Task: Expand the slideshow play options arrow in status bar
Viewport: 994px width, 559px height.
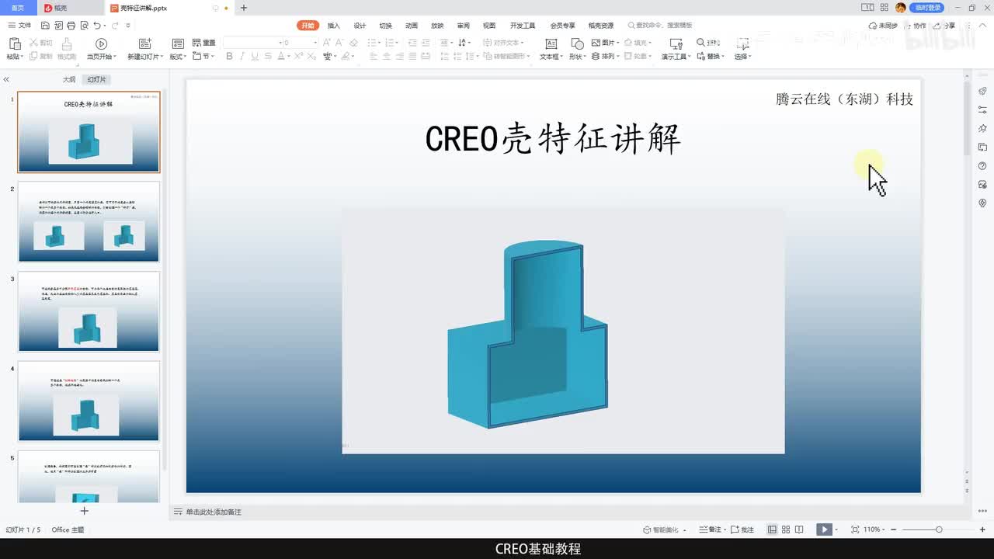Action: coord(838,529)
